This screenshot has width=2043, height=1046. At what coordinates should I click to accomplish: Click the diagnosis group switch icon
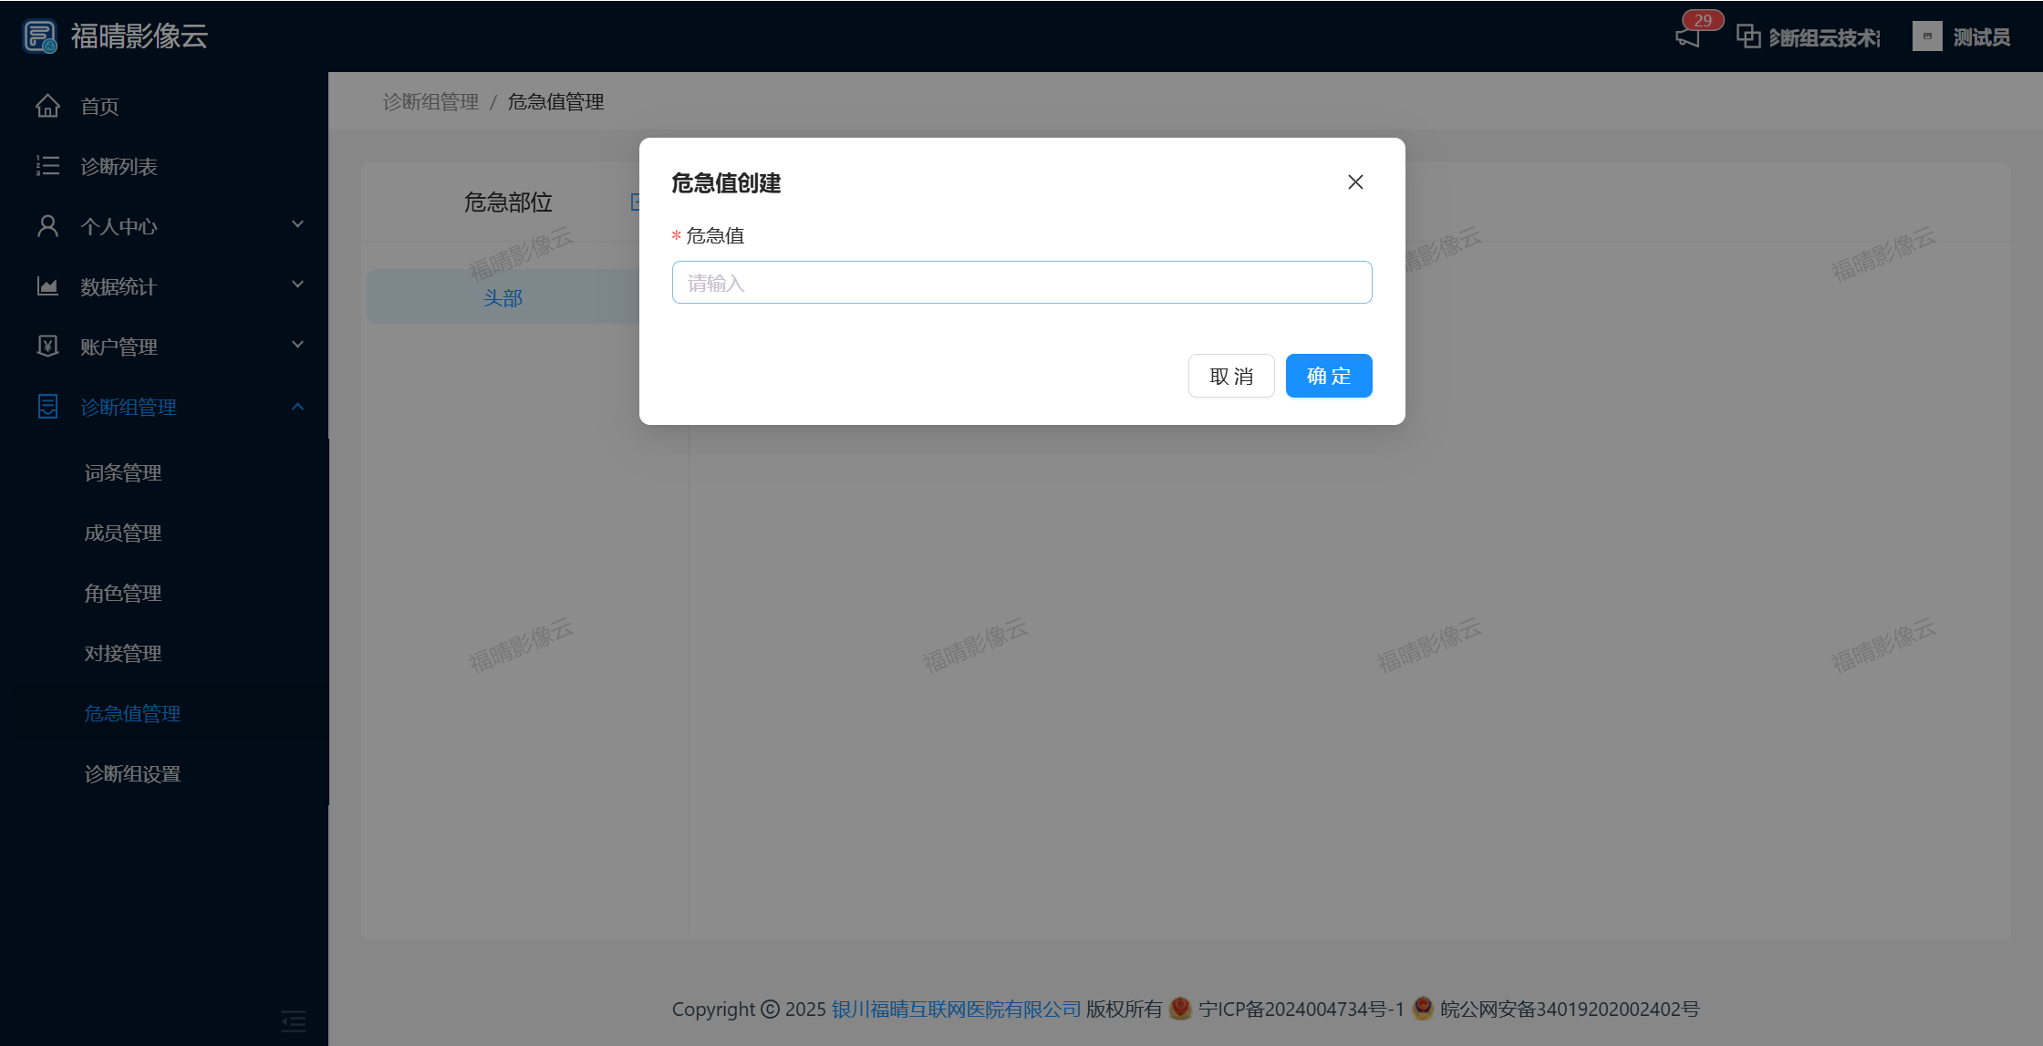[x=1747, y=36]
